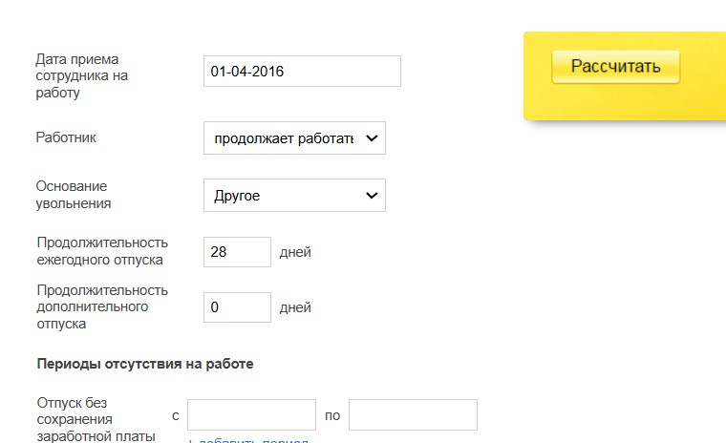
Task: Click the 'Работник' label text
Action: tap(66, 137)
